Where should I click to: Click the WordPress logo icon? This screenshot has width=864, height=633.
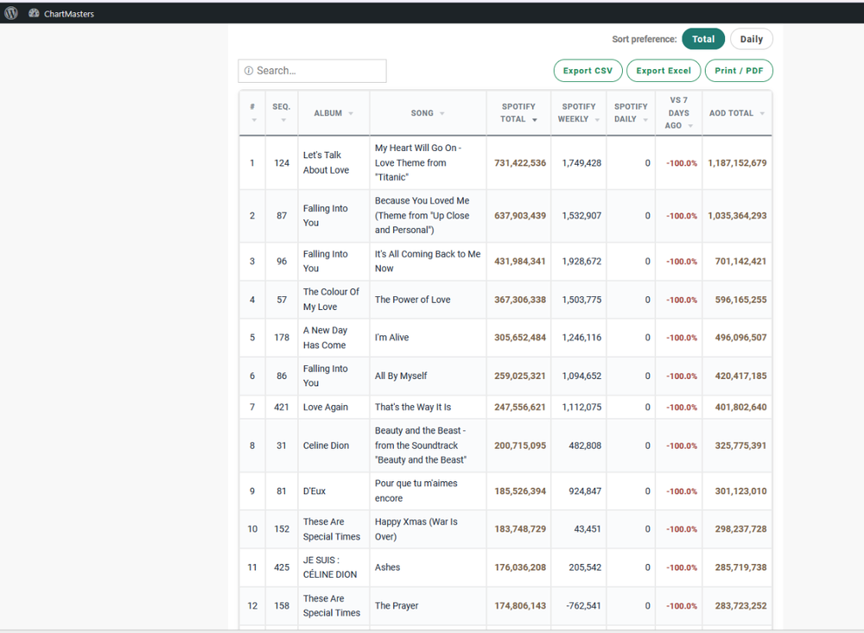coord(11,13)
